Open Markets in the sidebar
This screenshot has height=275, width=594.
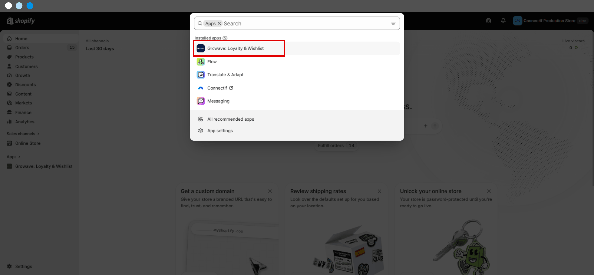point(41,103)
